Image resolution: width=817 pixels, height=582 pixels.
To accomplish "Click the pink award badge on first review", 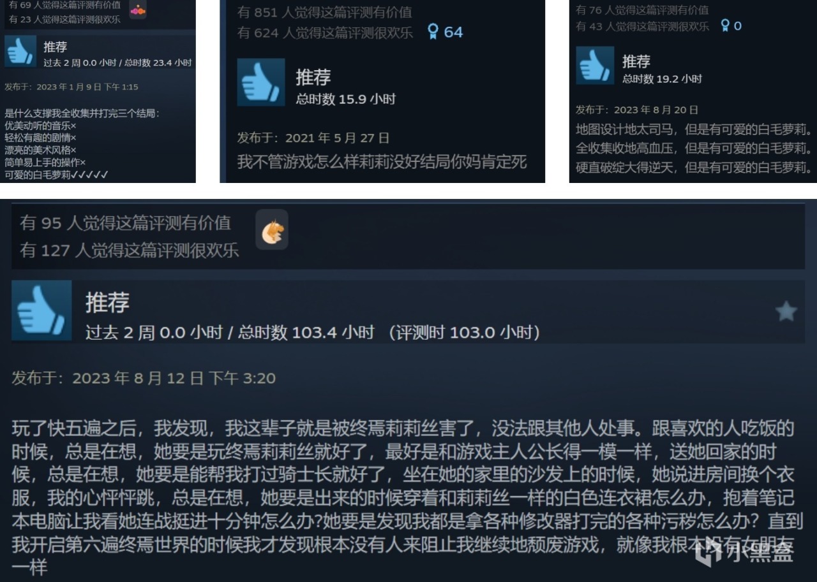I will pos(138,10).
